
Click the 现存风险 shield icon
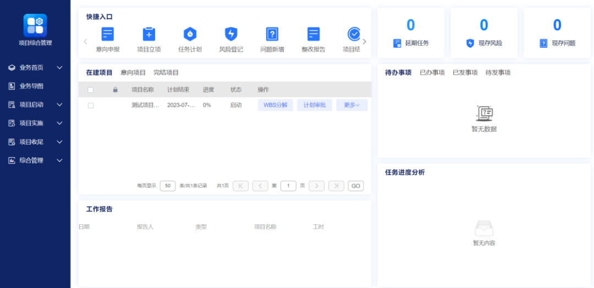click(470, 43)
